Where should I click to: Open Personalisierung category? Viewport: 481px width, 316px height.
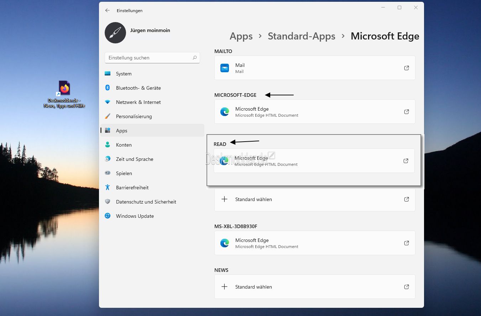[x=152, y=116]
